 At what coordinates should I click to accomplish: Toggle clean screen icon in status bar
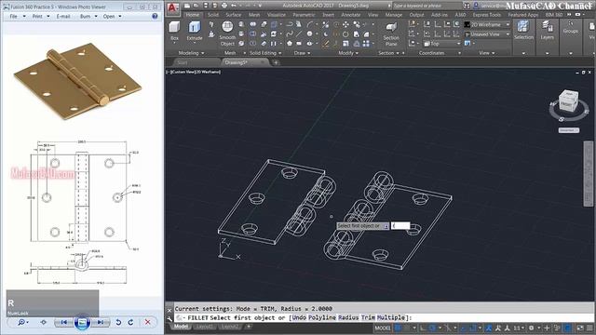(x=580, y=328)
